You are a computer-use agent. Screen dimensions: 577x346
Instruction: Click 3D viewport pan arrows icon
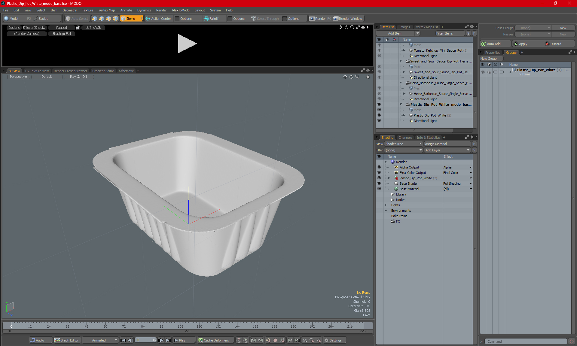(x=345, y=77)
